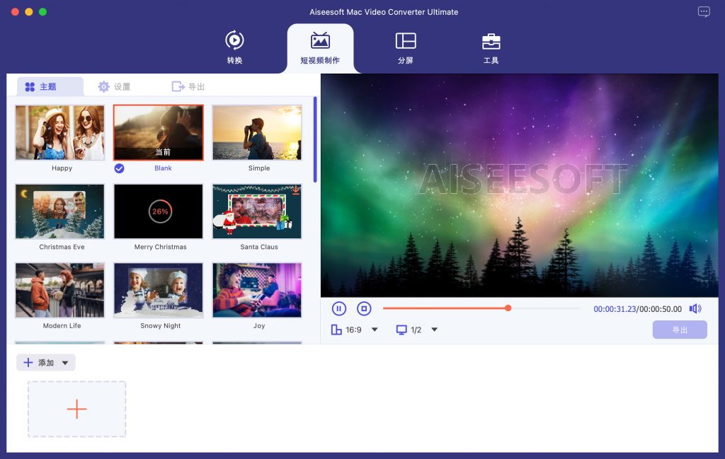Click the speaker volume icon in the preview
725x459 pixels.
coord(695,308)
